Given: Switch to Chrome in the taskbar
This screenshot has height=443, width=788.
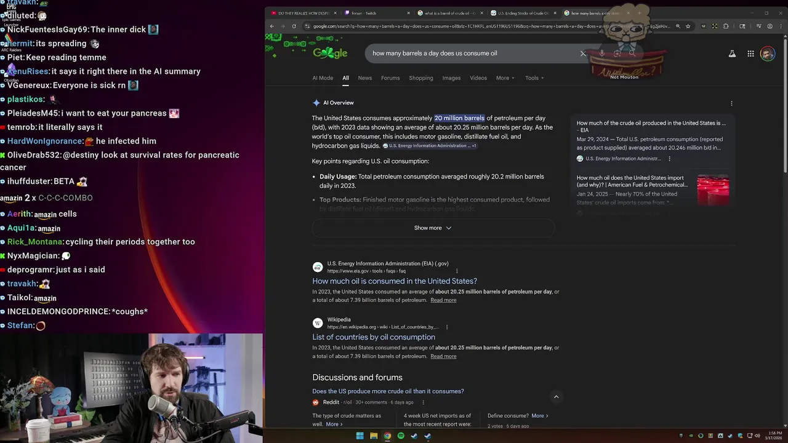Looking at the screenshot, I should pyautogui.click(x=387, y=436).
